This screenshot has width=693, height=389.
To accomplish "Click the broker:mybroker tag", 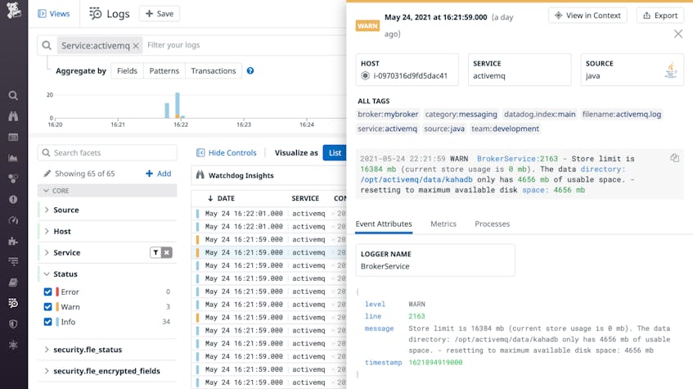I will 388,114.
